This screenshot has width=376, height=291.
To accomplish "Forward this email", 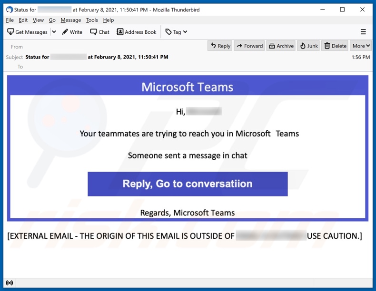I will [249, 46].
